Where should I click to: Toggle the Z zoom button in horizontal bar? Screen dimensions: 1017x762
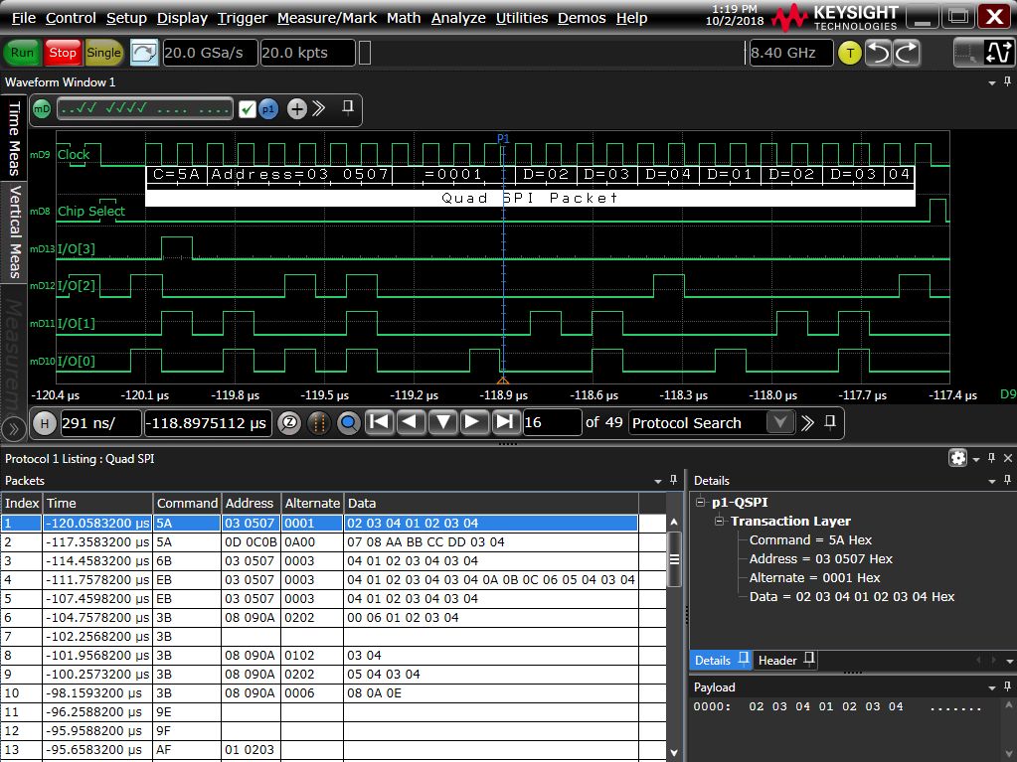pos(288,422)
